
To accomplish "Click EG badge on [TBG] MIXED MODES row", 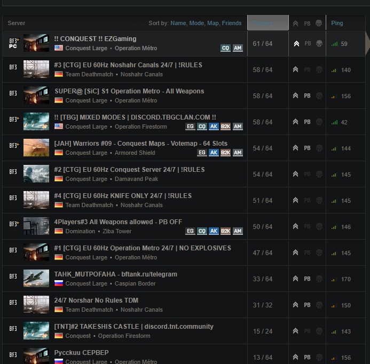I will point(190,126).
